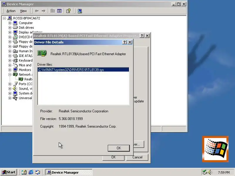Click the Back arrow in Device Manager toolbar

(37, 11)
